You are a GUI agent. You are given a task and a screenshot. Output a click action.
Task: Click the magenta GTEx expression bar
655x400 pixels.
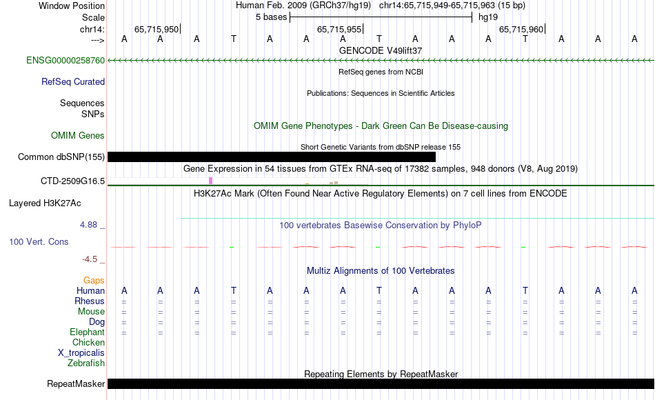click(210, 181)
